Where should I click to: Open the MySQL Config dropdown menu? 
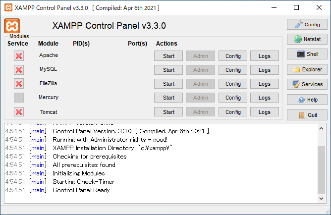click(233, 70)
